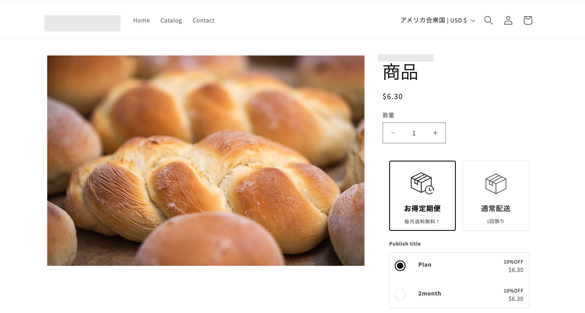Choose the 通常配送 one-time card

(496, 196)
